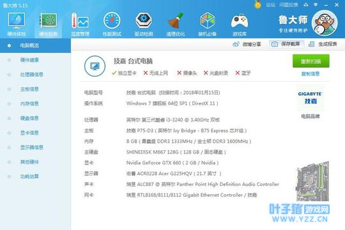Click 微博分享 Weibo share icon

tap(236, 44)
